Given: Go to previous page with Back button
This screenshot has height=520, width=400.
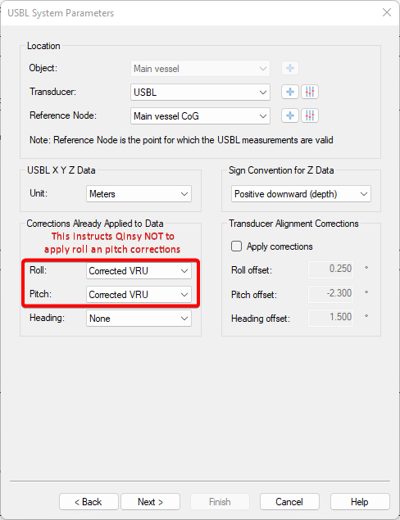Looking at the screenshot, I should click(x=89, y=502).
